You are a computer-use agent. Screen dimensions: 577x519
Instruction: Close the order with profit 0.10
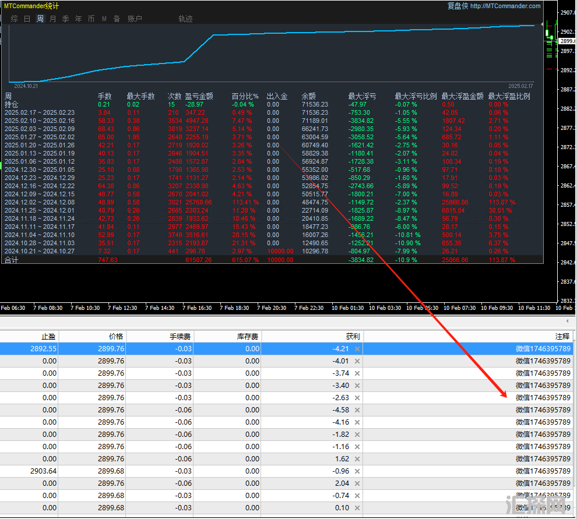coord(357,508)
